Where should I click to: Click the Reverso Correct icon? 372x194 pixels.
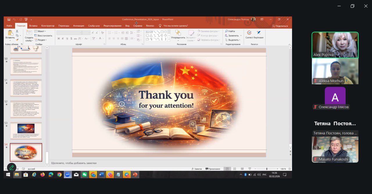click(249, 33)
